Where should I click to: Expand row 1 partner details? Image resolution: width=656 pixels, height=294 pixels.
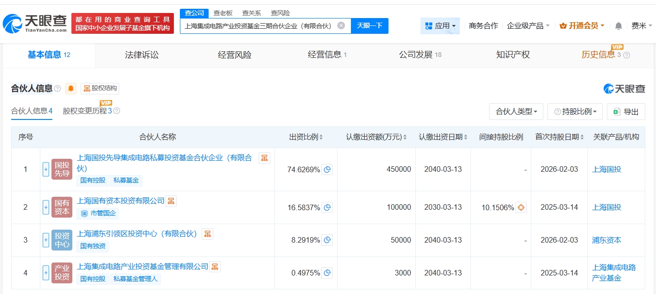pos(46,169)
